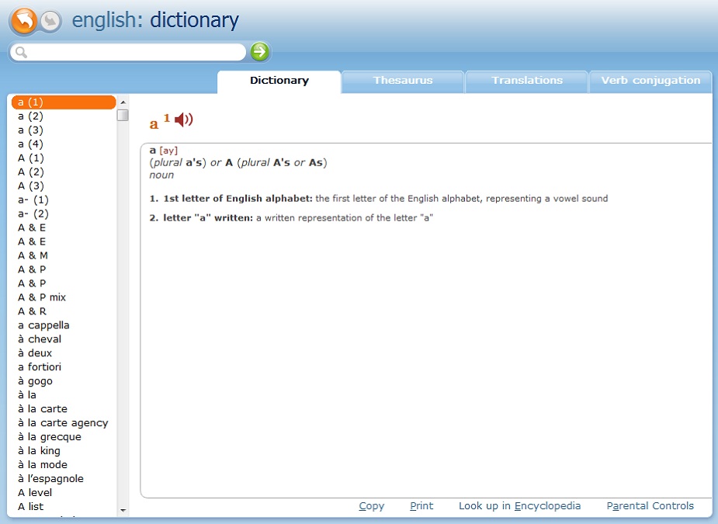
Task: Open Look up in Encyclopedia
Action: click(519, 506)
